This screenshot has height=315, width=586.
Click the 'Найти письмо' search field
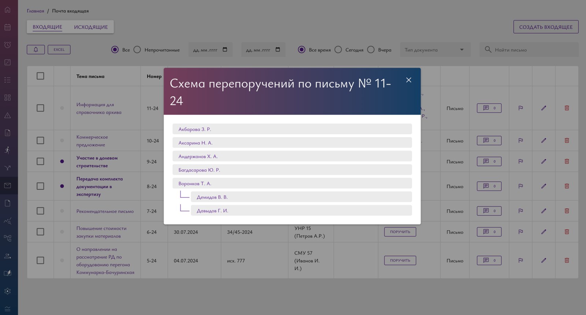click(x=529, y=49)
